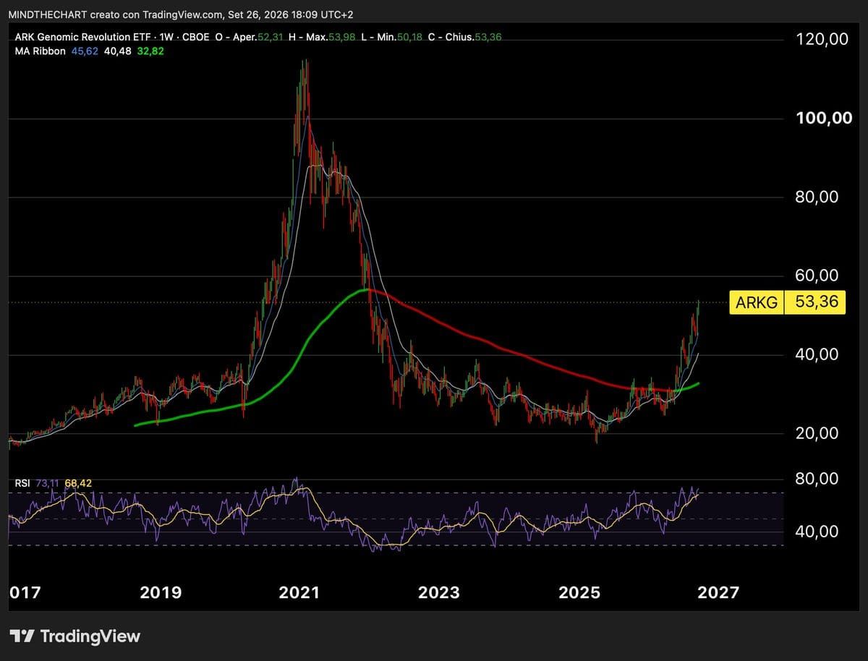This screenshot has width=868, height=661.
Task: Click the RSI average value 68,42
Action: pos(78,483)
